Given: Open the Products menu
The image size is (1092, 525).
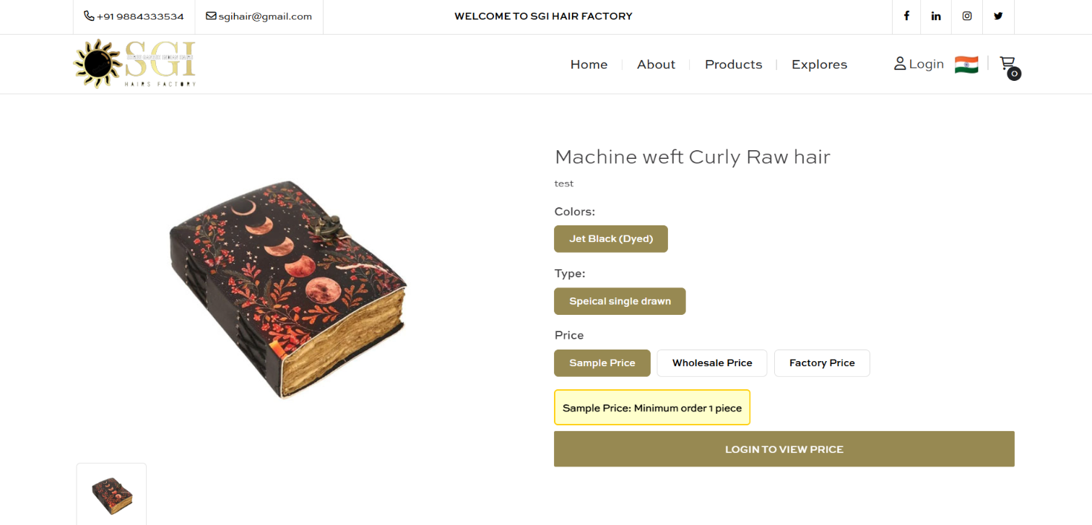Looking at the screenshot, I should pyautogui.click(x=733, y=64).
